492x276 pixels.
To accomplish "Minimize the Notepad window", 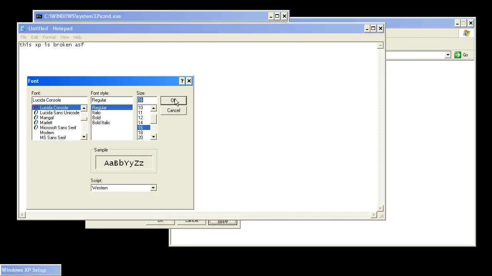I will (x=367, y=28).
